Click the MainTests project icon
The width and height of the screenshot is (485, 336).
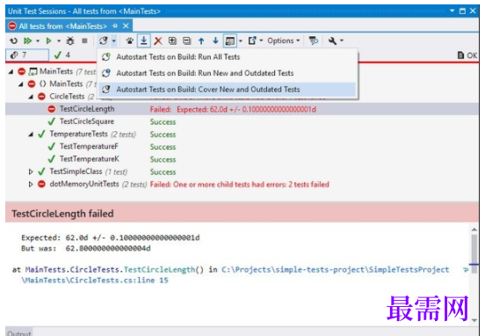pos(33,72)
